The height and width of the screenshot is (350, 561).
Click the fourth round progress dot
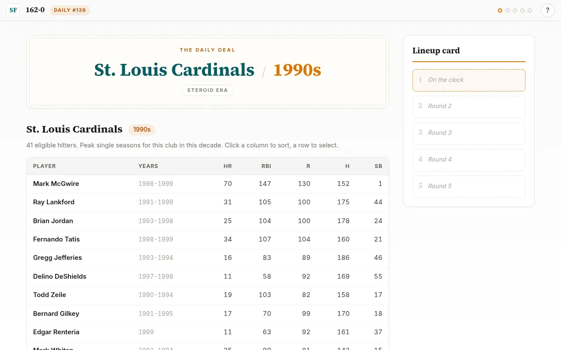[x=522, y=10]
